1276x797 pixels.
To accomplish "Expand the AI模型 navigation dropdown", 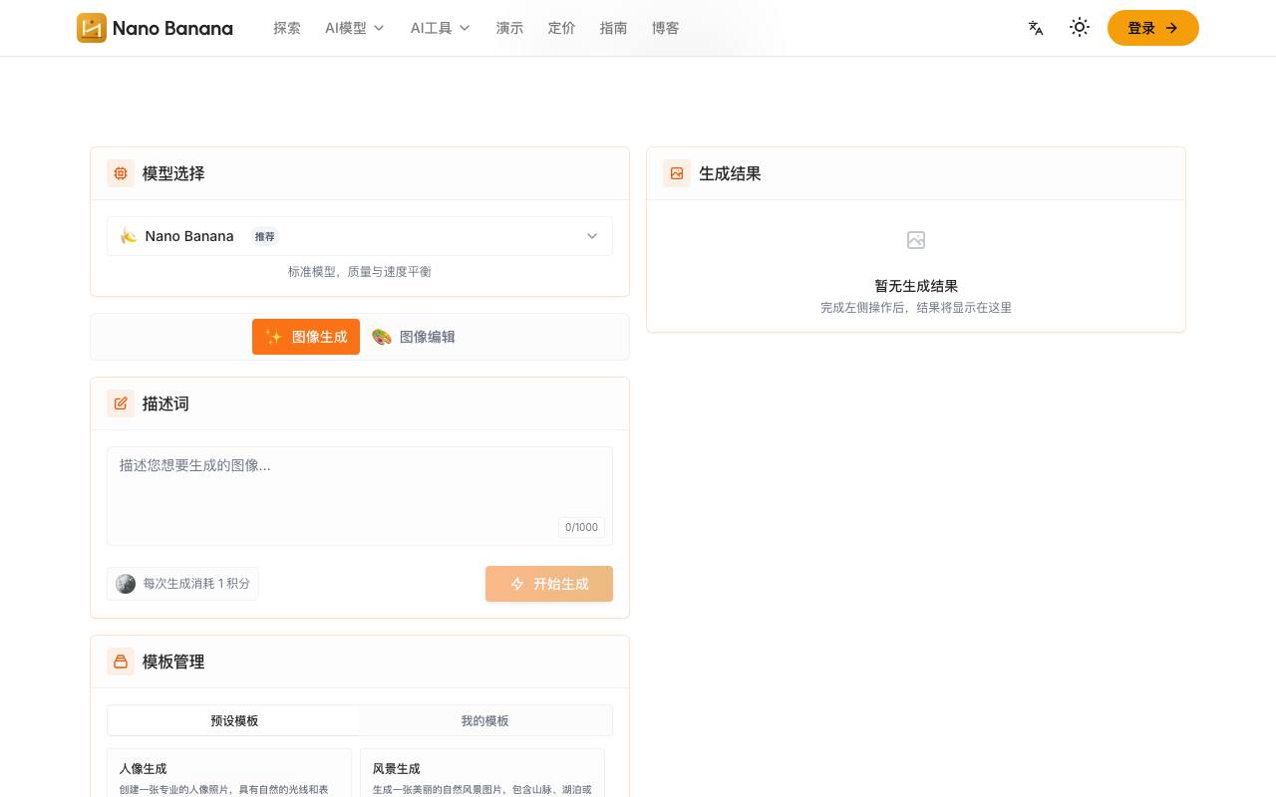I will click(x=355, y=28).
